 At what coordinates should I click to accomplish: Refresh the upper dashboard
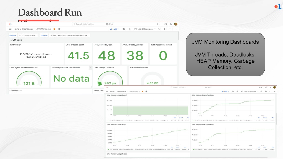[x=165, y=29]
